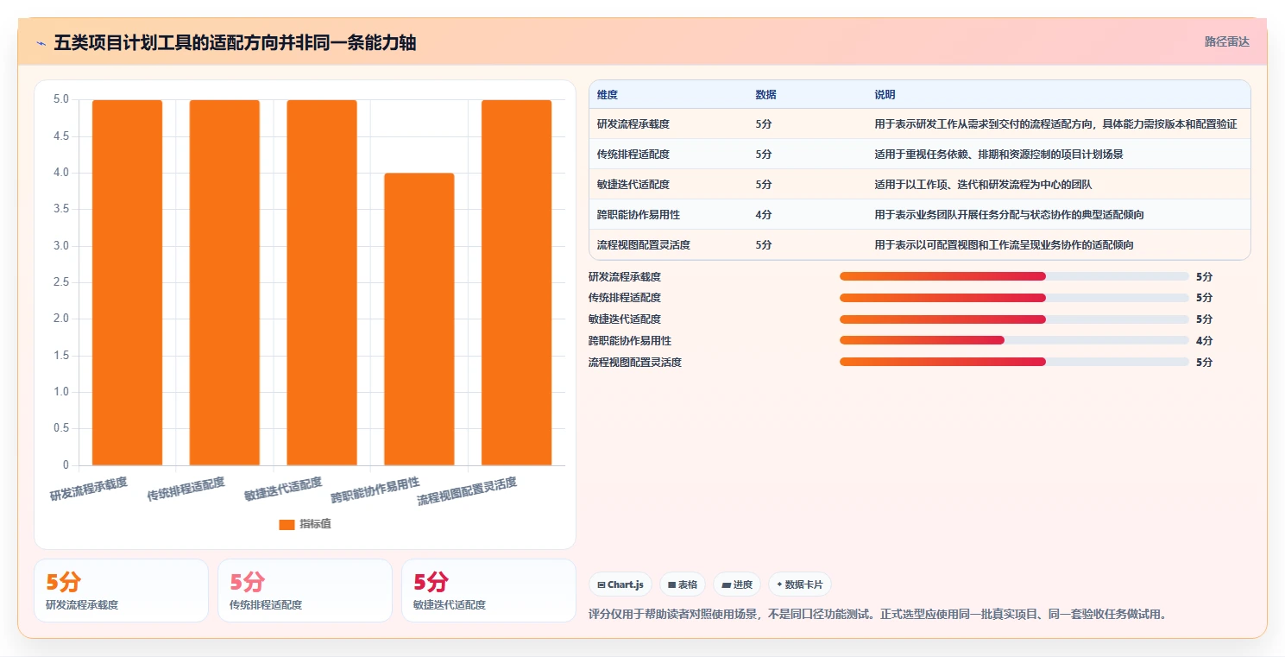1285x657 pixels.
Task: Open the 研发流程承载度 5分 data card
Action: 121,591
